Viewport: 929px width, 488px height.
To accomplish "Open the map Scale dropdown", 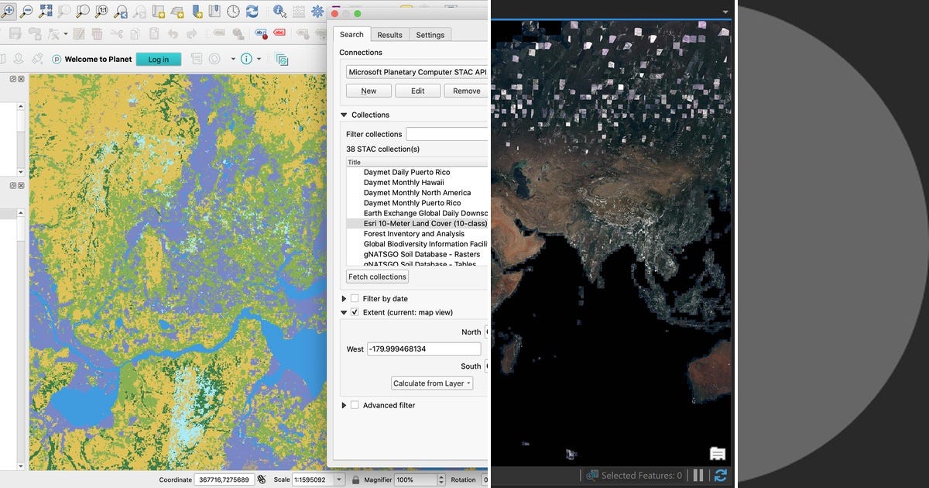I will click(339, 479).
